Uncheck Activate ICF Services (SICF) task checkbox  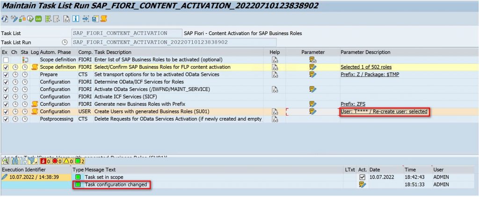point(6,97)
